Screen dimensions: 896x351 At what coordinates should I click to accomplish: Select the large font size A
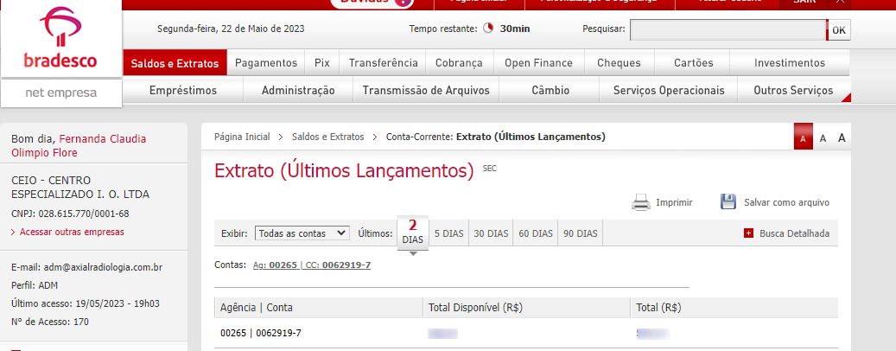point(842,137)
